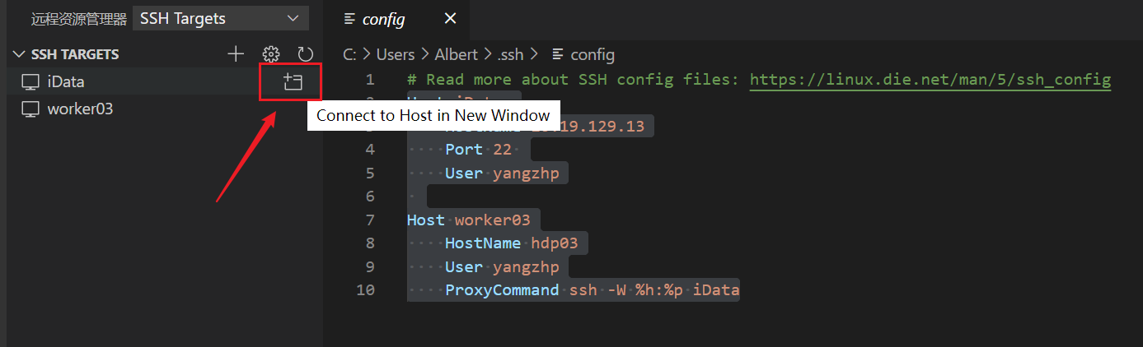Refresh the SSH targets list
This screenshot has height=347, width=1143.
pos(305,54)
